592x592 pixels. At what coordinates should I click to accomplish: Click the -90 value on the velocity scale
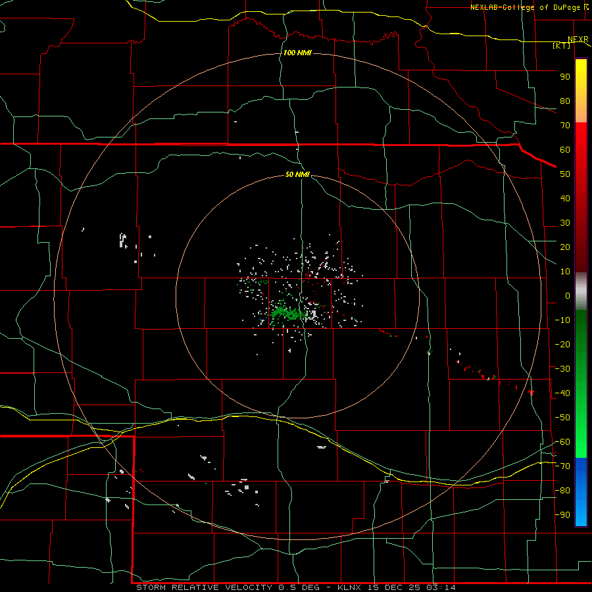point(562,515)
